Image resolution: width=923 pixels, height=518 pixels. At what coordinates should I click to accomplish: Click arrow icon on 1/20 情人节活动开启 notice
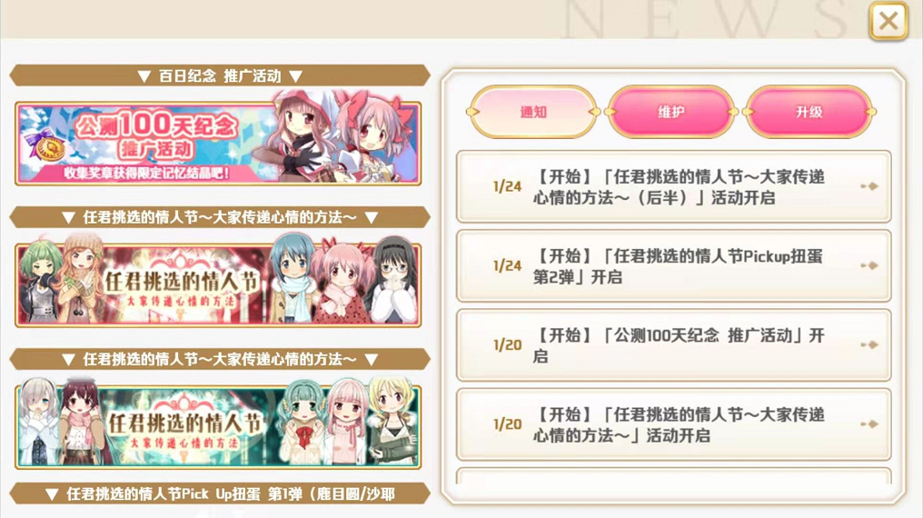869,423
